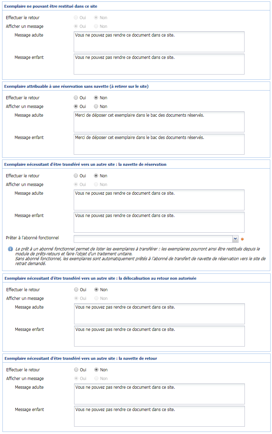Select Oui for Effectuer le retour under réservation sans navette
Viewport: 272px width, 434px height.
point(75,98)
